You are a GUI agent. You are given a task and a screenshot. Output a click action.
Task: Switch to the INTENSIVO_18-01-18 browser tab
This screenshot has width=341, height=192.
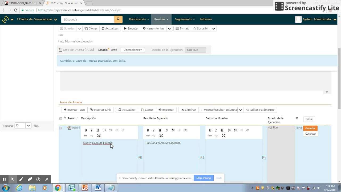[23, 3]
